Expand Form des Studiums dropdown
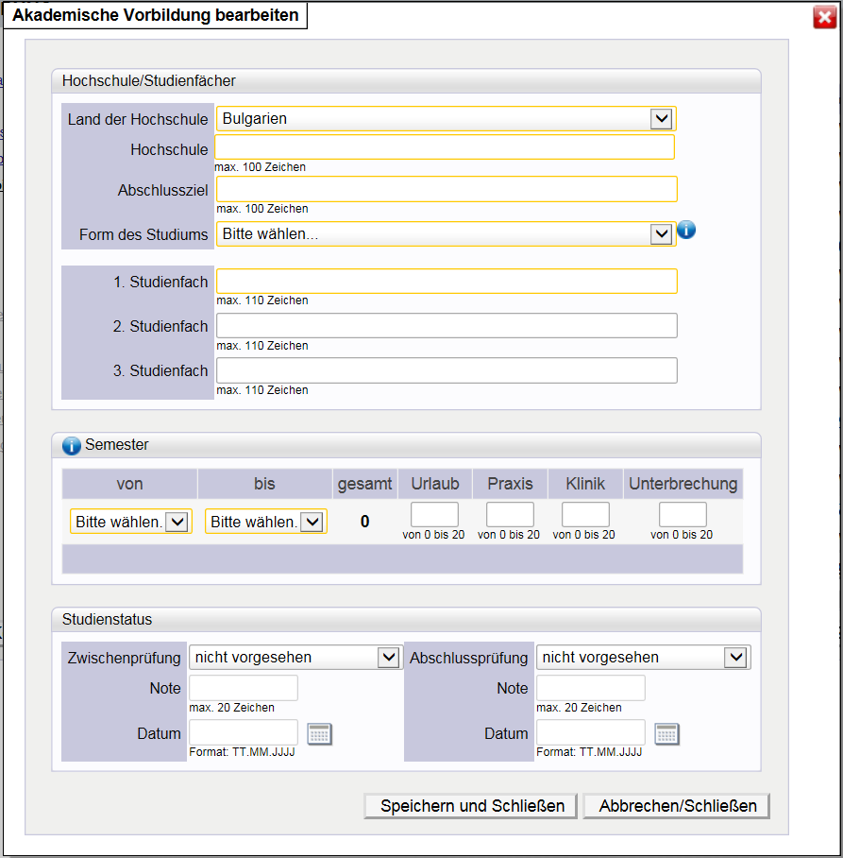Viewport: 843px width, 858px height. 446,234
